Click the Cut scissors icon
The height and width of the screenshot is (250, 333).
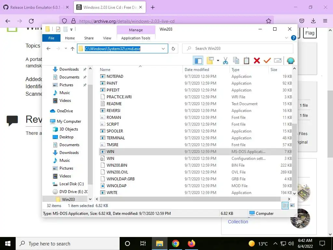(x=225, y=61)
